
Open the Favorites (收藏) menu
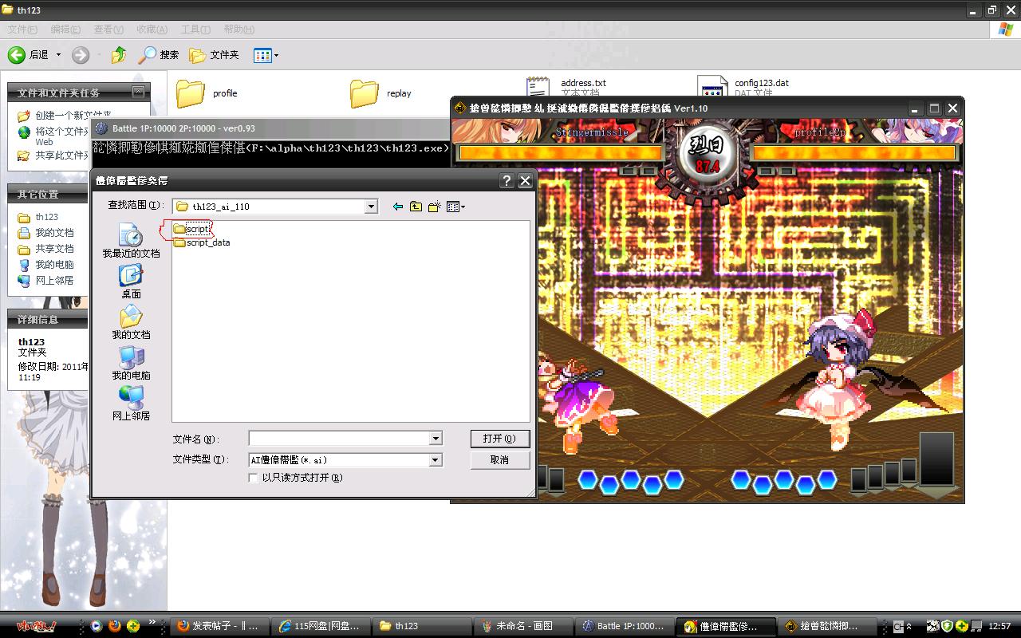click(151, 30)
